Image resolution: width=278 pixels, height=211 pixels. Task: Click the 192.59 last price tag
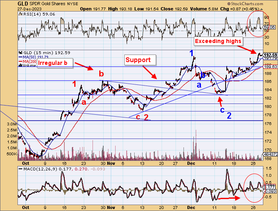click(x=270, y=55)
